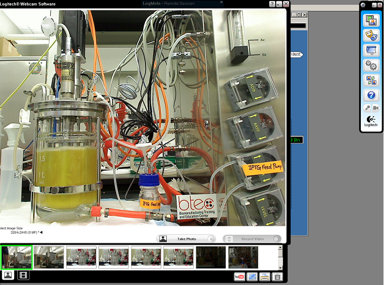Open the monitor icon in Logitech launcher
Image resolution: width=384 pixels, height=285 pixels.
pos(371,50)
